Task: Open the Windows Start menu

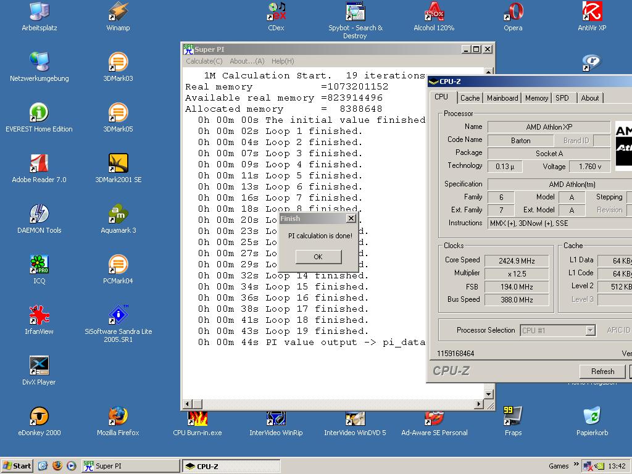Action: pyautogui.click(x=17, y=466)
